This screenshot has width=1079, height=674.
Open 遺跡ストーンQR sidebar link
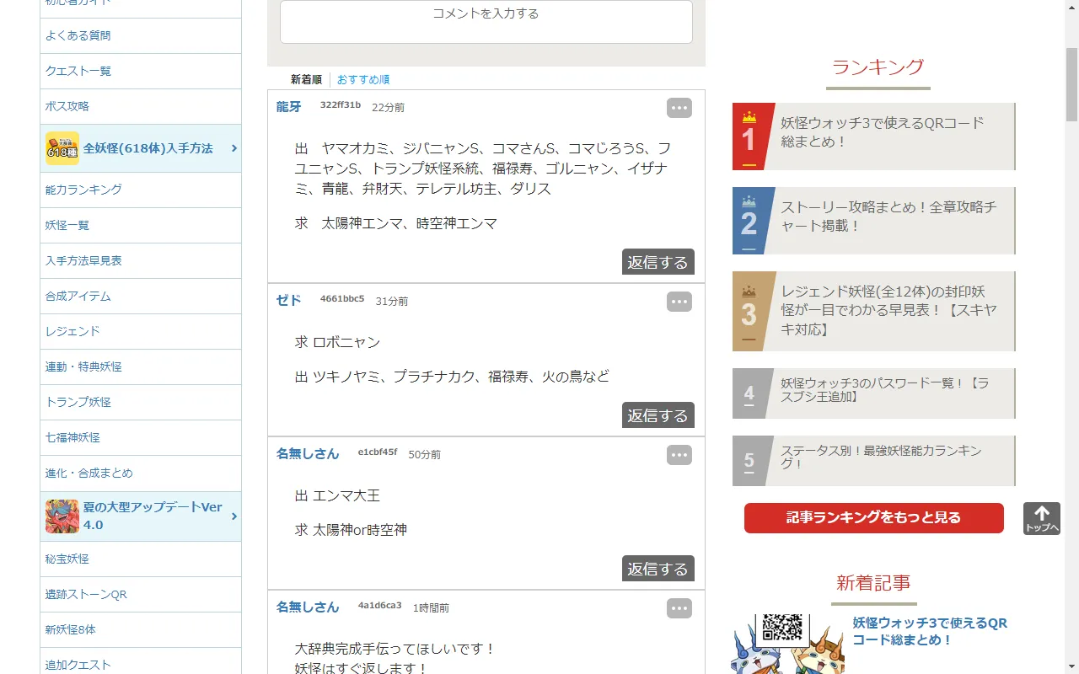(x=141, y=594)
